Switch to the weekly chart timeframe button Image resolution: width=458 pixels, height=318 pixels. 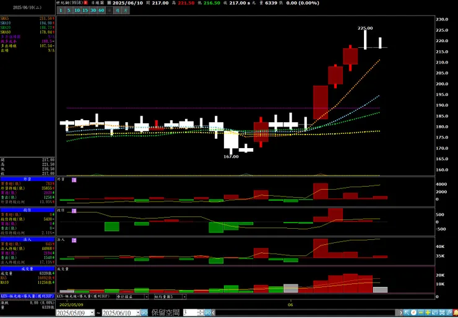[x=118, y=11]
